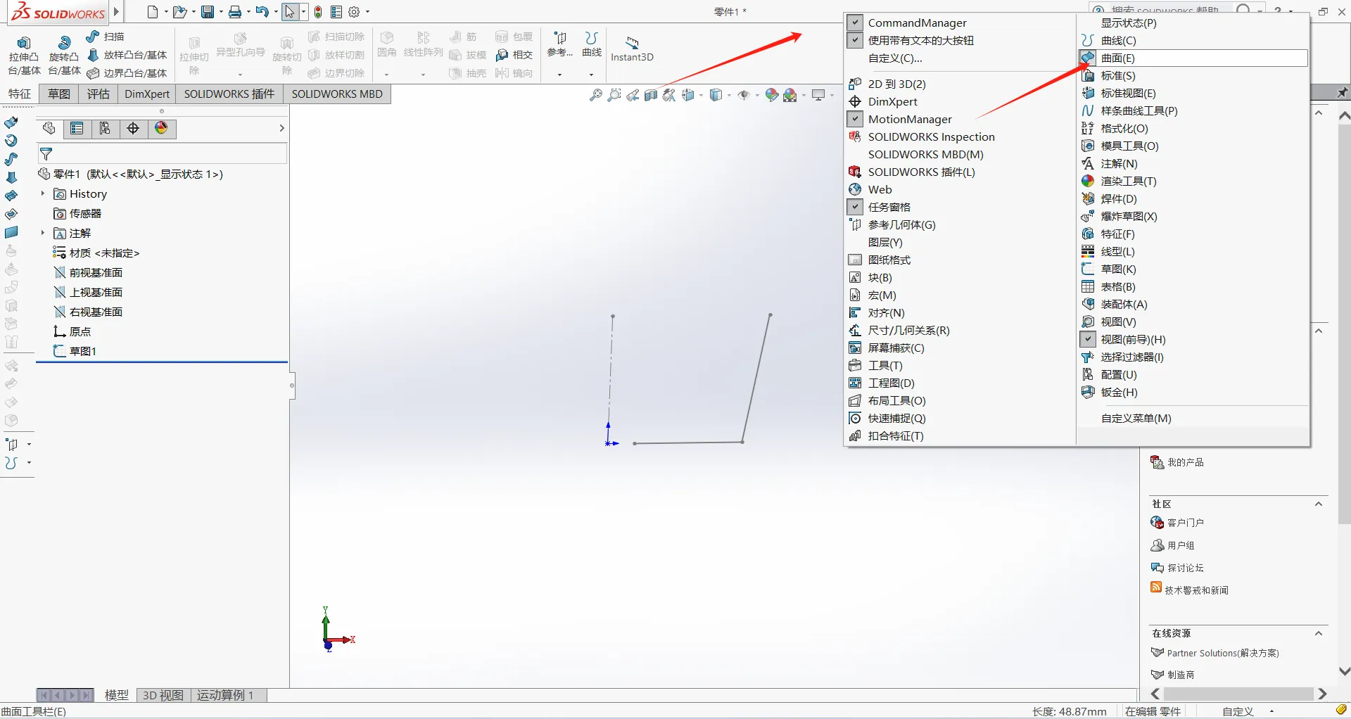The width and height of the screenshot is (1351, 719).
Task: Click the Print icon
Action: 235,12
